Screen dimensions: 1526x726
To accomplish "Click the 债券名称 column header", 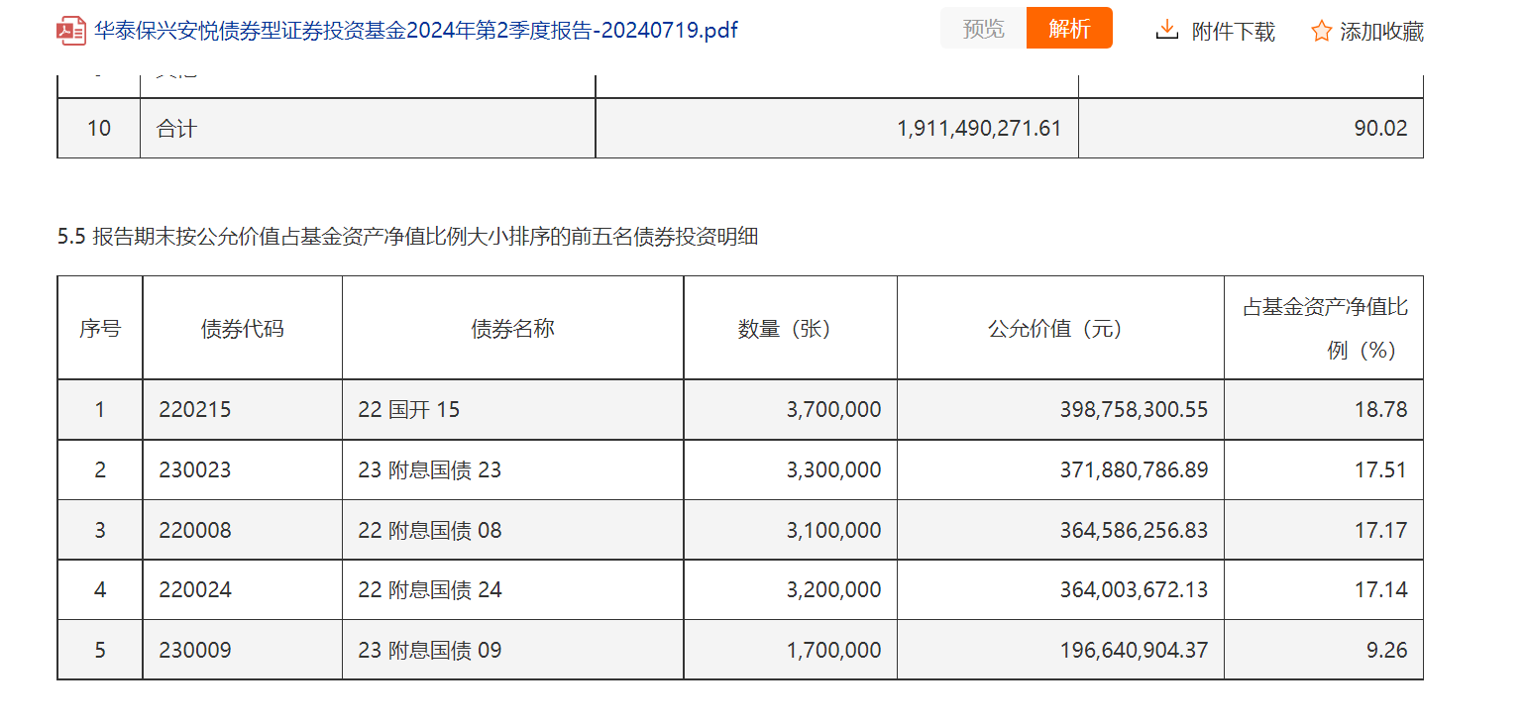I will (x=512, y=329).
